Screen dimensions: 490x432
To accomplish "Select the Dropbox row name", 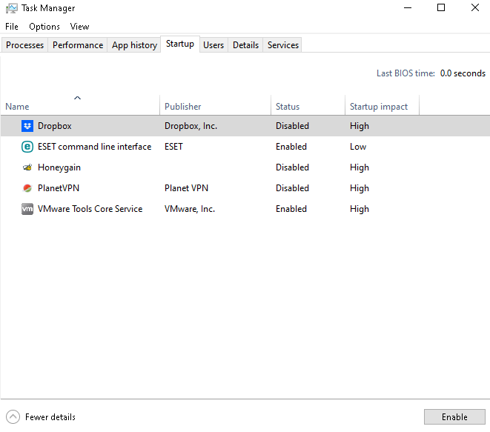I will click(55, 126).
